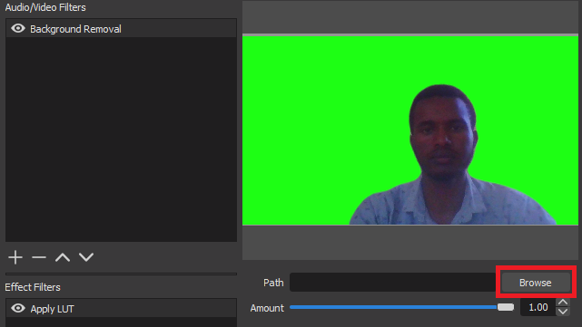Decrease Amount with the down stepper arrow
The width and height of the screenshot is (582, 327).
point(563,312)
